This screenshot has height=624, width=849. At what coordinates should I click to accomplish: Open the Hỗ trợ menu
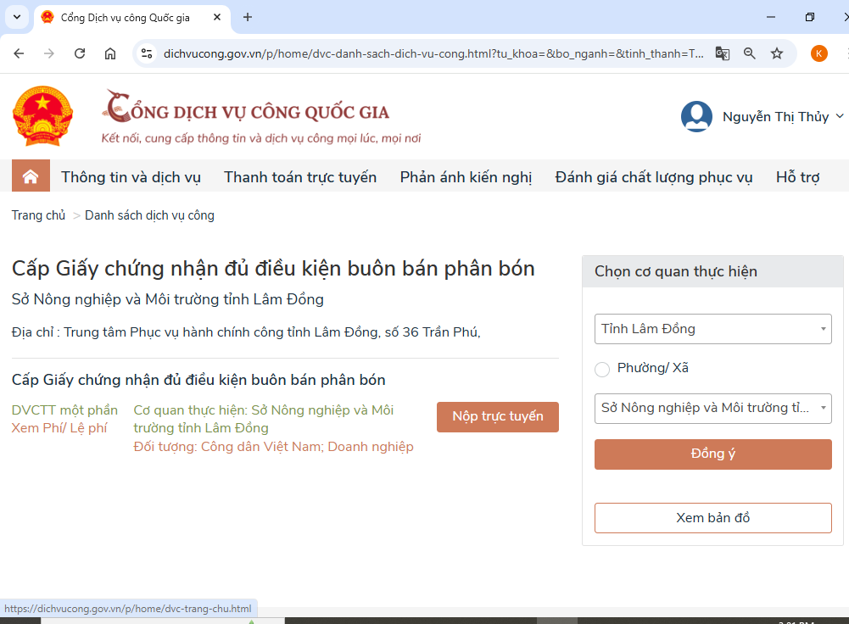pos(797,177)
